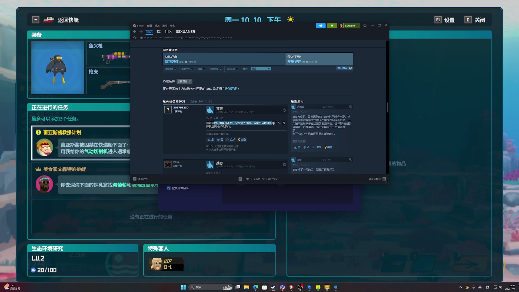The image size is (519, 292).
Task: Expand the 显示图表 chart section
Action: coord(344,68)
